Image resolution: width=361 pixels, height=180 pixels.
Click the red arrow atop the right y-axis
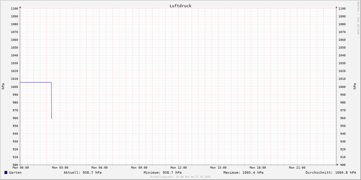(336, 7)
